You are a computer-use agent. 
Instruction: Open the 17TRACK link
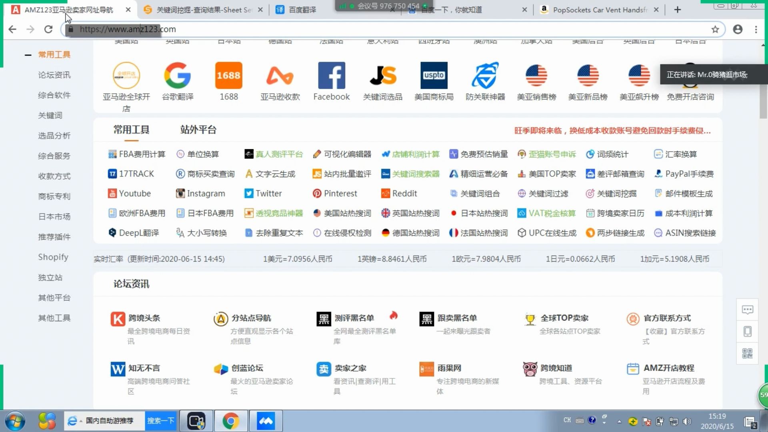[x=131, y=174]
